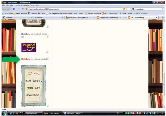
Task: Switch to Blogger: Let's Learn History tab
Action: (111, 17)
